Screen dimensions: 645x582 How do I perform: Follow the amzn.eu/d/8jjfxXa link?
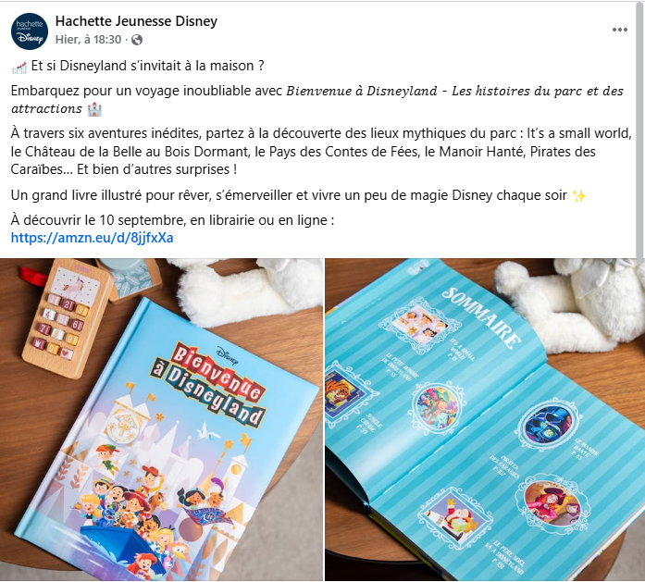(x=93, y=238)
